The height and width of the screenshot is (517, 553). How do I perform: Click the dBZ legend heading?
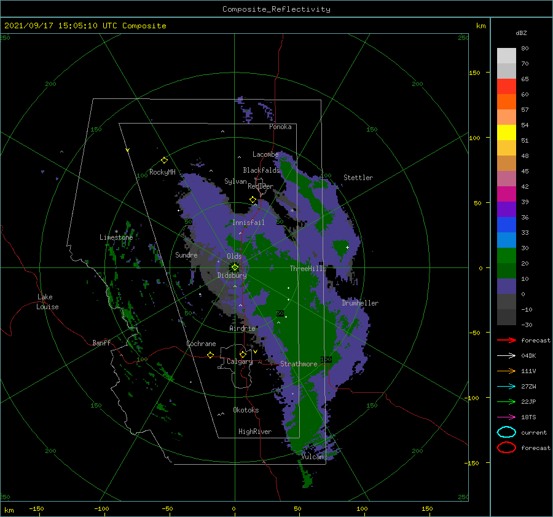pos(521,33)
